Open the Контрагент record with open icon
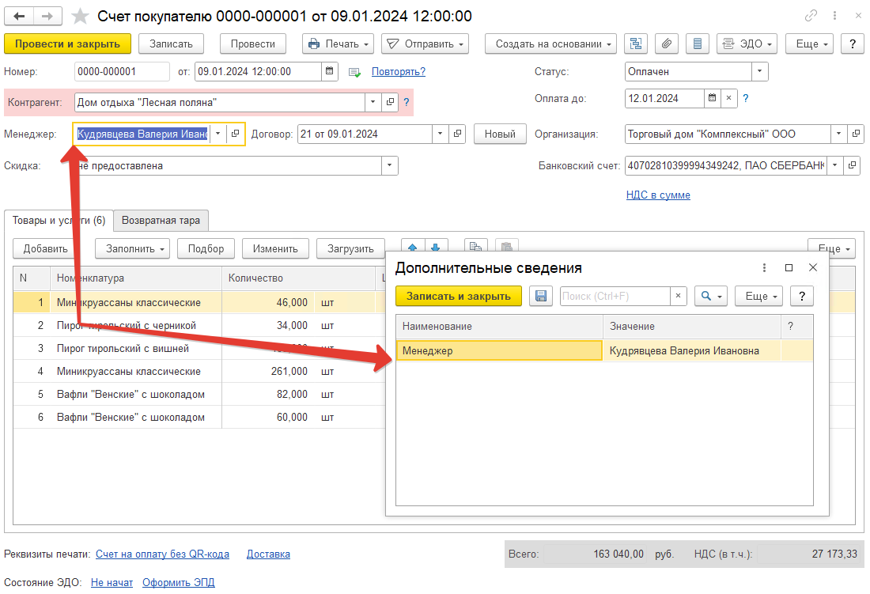This screenshot has height=594, width=870. coord(390,102)
